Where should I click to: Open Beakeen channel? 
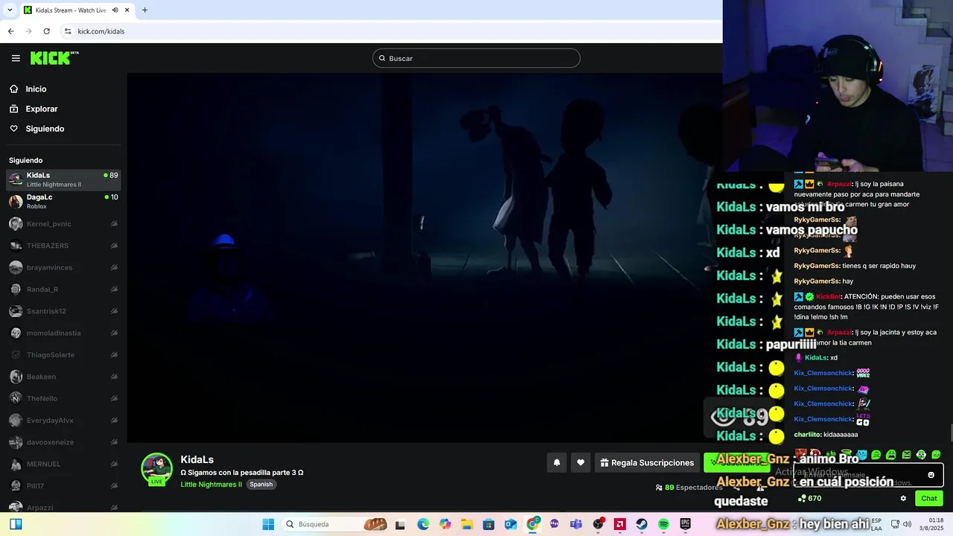[63, 377]
